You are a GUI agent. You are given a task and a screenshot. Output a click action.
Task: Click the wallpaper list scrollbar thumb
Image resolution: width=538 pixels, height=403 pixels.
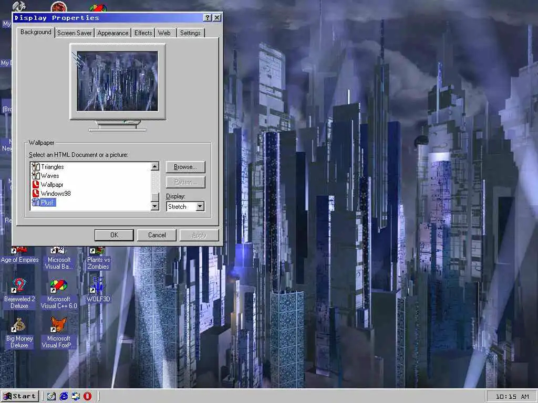click(x=155, y=197)
